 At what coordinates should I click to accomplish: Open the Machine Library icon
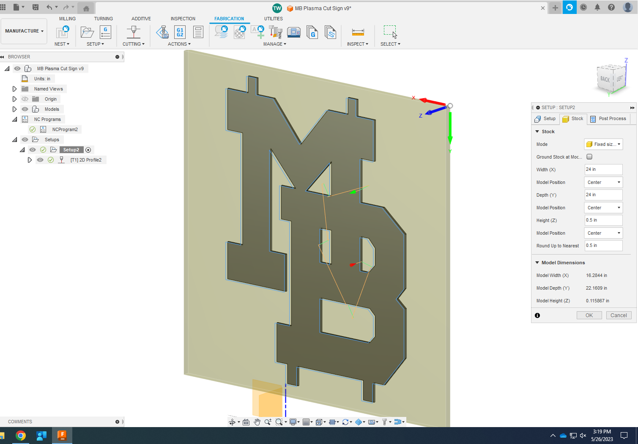pyautogui.click(x=294, y=32)
